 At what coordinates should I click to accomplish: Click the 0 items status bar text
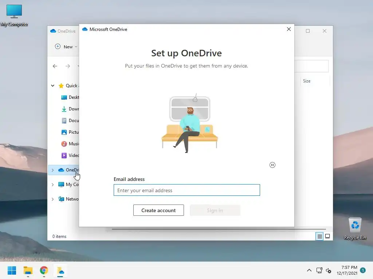pos(59,236)
